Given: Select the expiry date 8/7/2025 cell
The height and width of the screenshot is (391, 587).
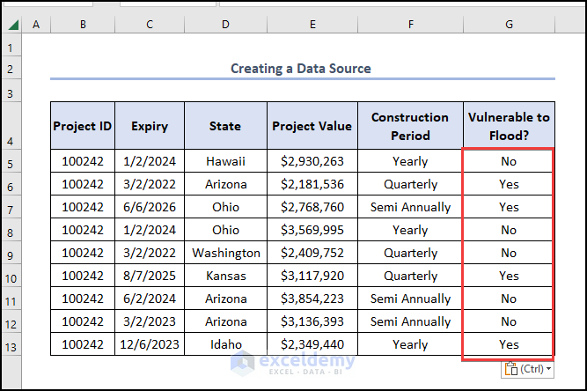Looking at the screenshot, I should click(149, 276).
